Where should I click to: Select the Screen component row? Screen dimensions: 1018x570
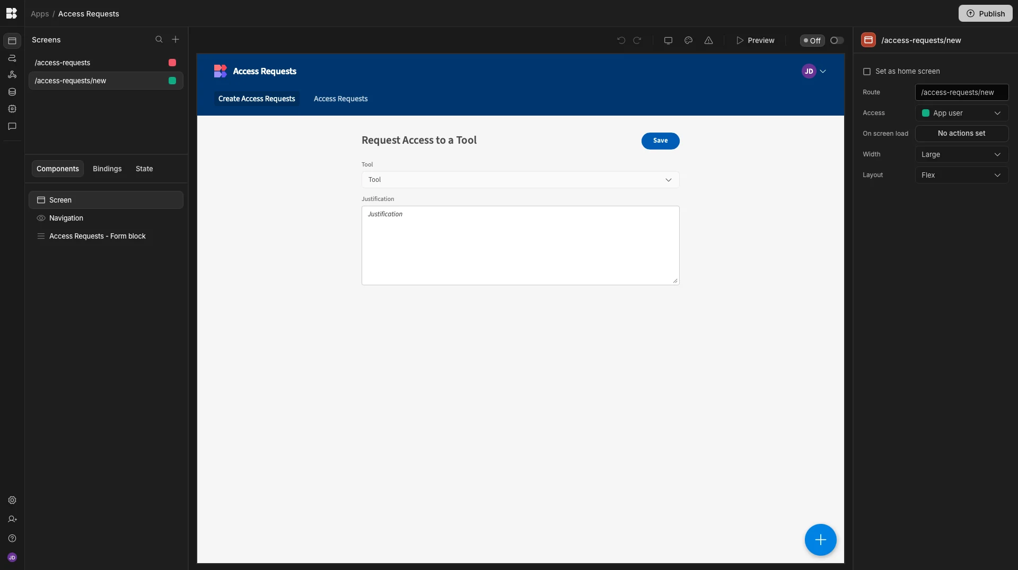point(106,200)
